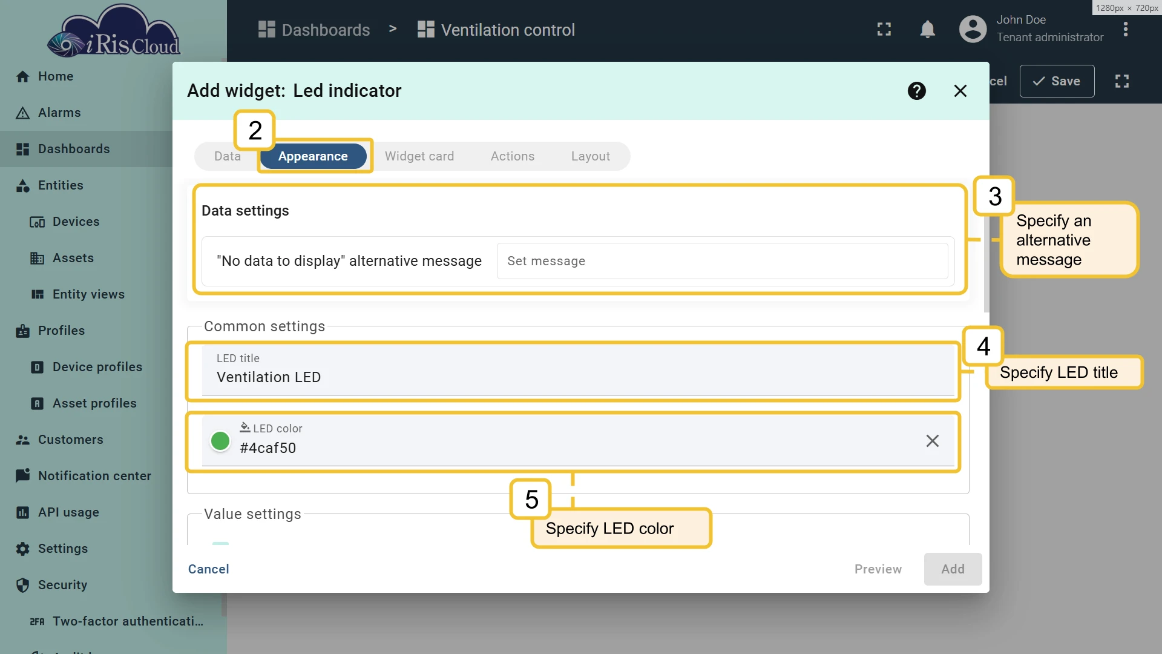Image resolution: width=1162 pixels, height=654 pixels.
Task: Open the Actions tab
Action: tap(512, 156)
